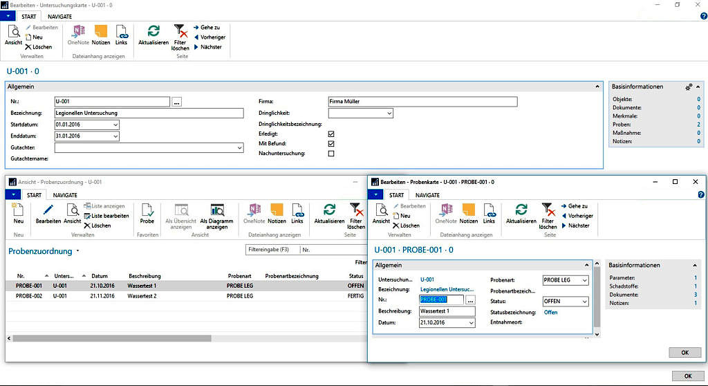This screenshot has width=708, height=386.
Task: Click Bearbeiten pencil icon in Probenzuordnung
Action: pos(48,211)
